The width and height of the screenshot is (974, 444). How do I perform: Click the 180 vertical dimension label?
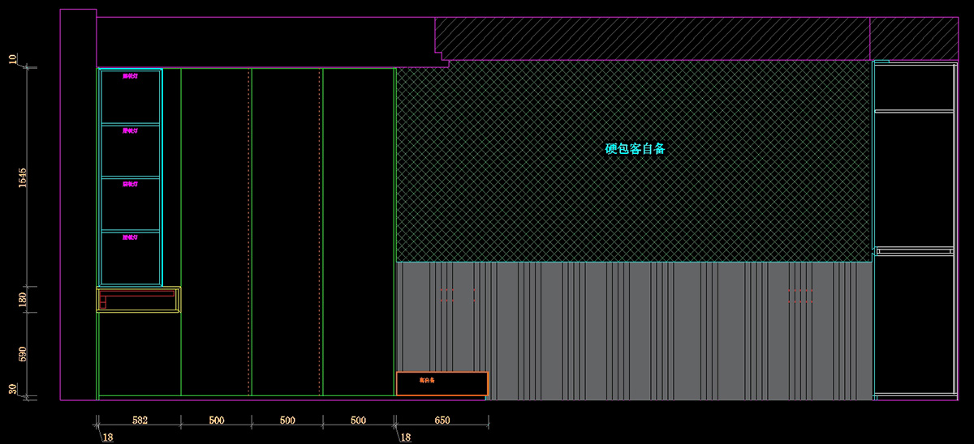point(23,300)
